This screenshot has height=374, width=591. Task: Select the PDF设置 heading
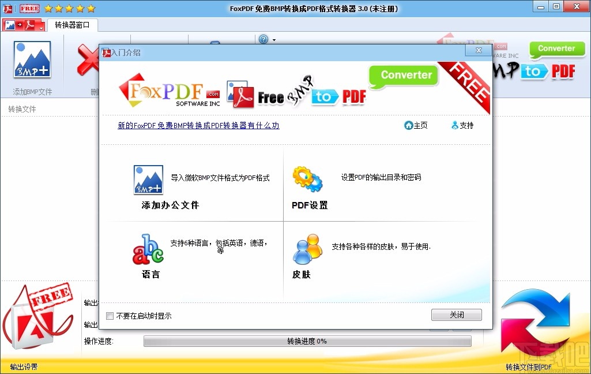pos(310,205)
